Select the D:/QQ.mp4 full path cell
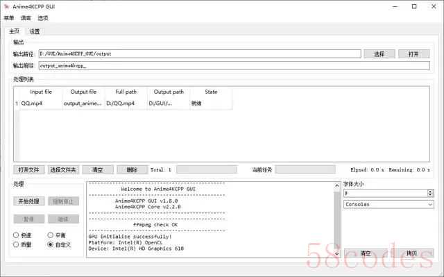This screenshot has height=277, width=444. pos(126,103)
